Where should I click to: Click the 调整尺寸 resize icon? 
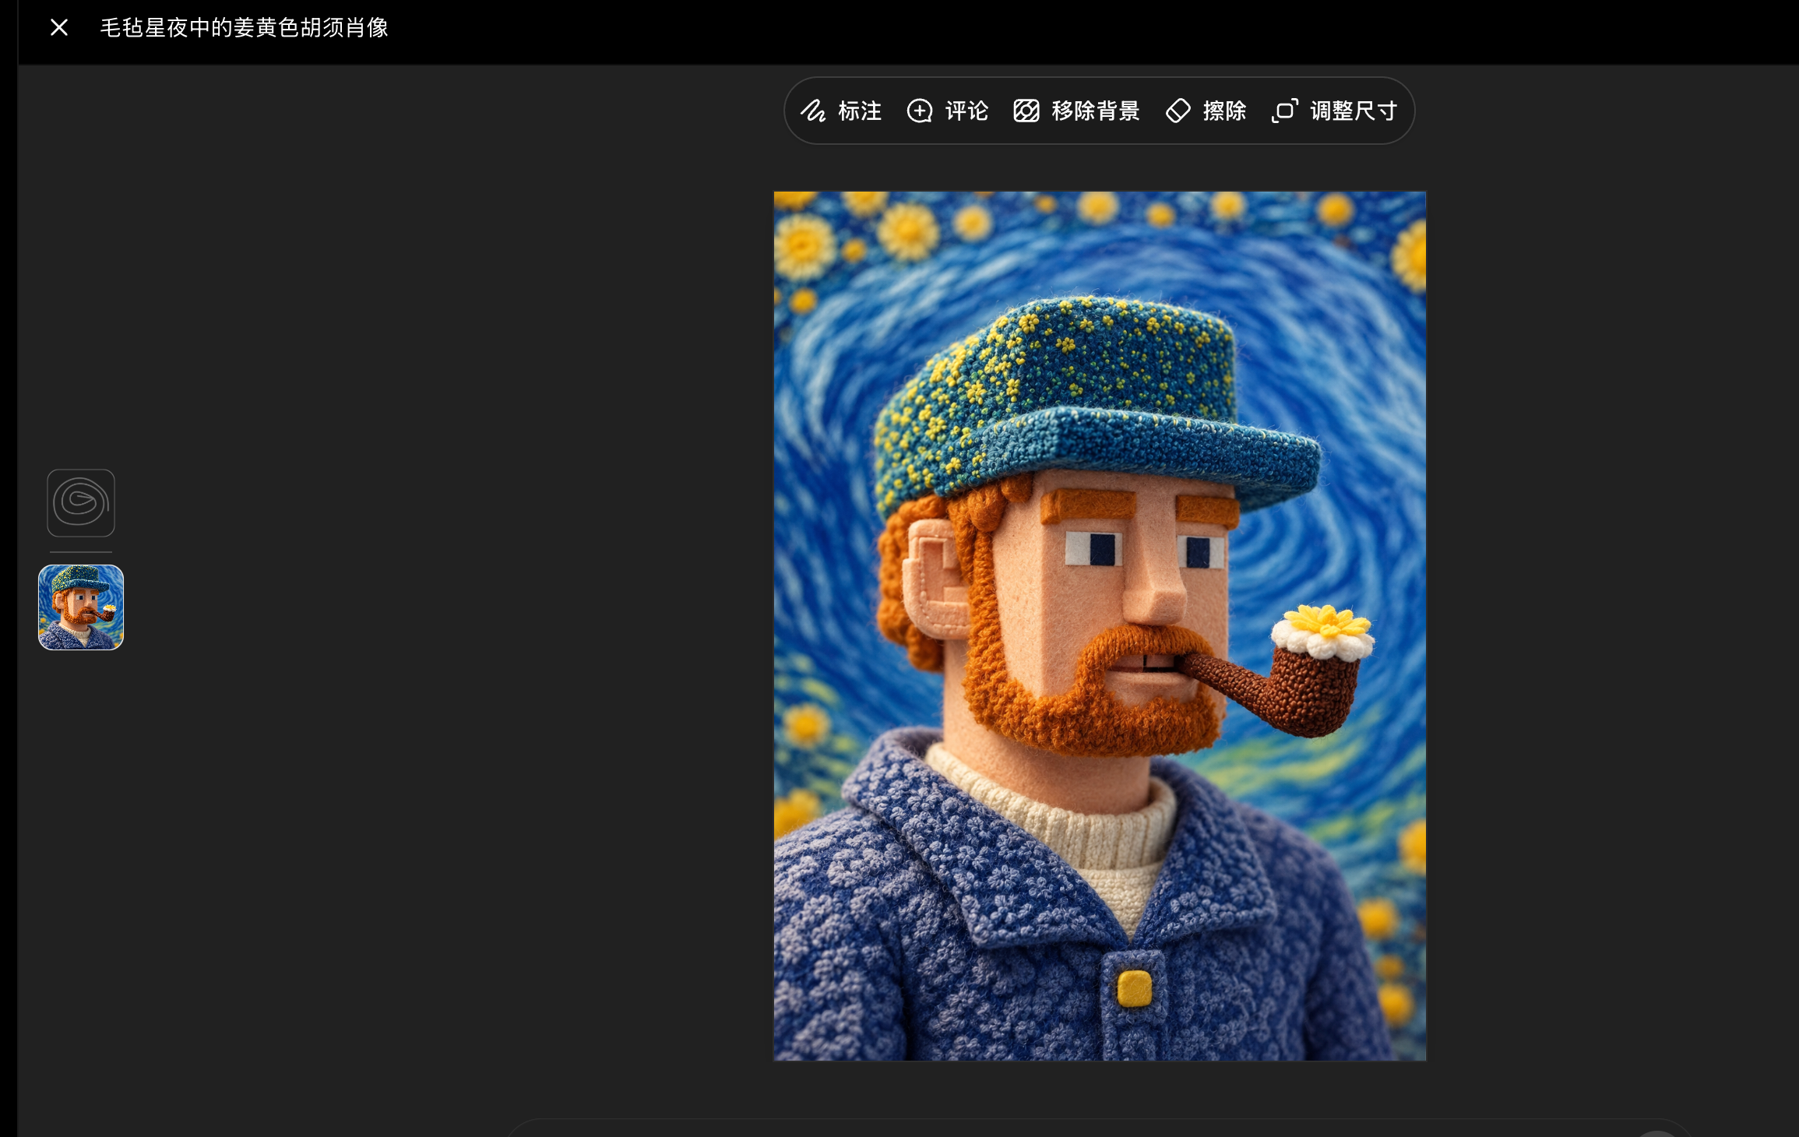[x=1285, y=111]
